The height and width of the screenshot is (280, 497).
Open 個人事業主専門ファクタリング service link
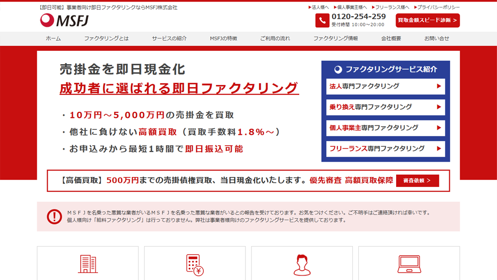tap(386, 128)
